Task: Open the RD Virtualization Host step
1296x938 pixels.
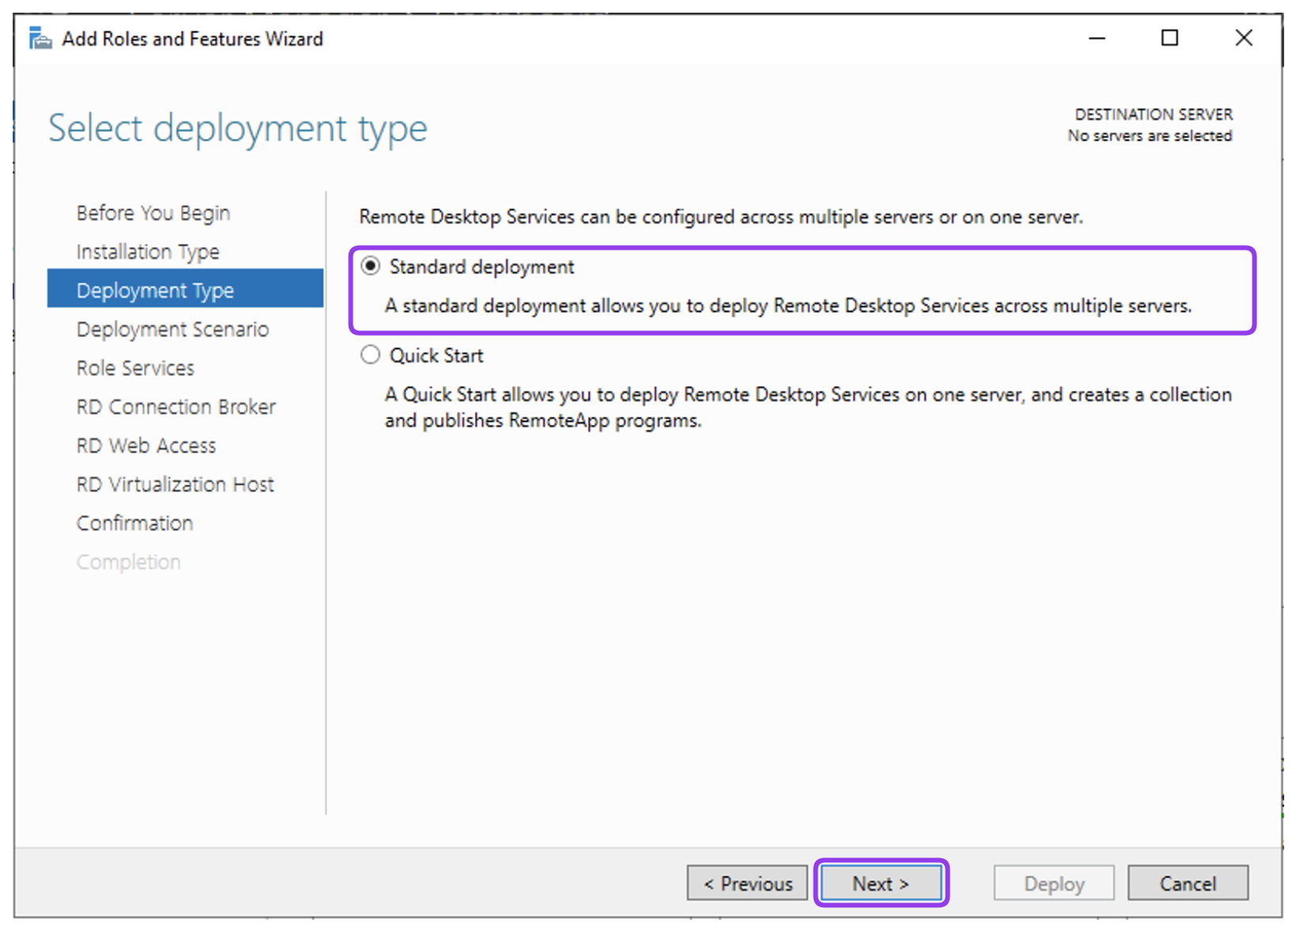Action: point(175,484)
